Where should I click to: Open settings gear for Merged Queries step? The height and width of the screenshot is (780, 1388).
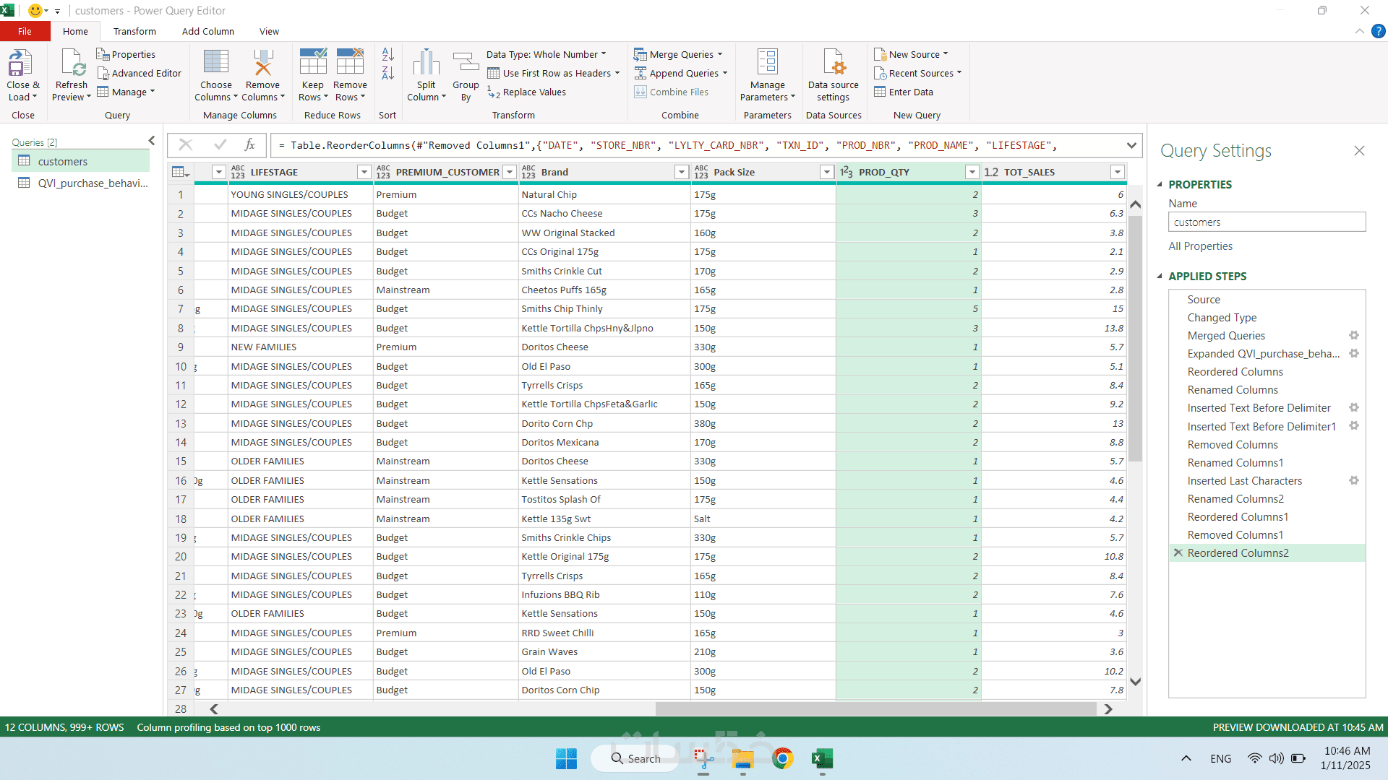1354,335
